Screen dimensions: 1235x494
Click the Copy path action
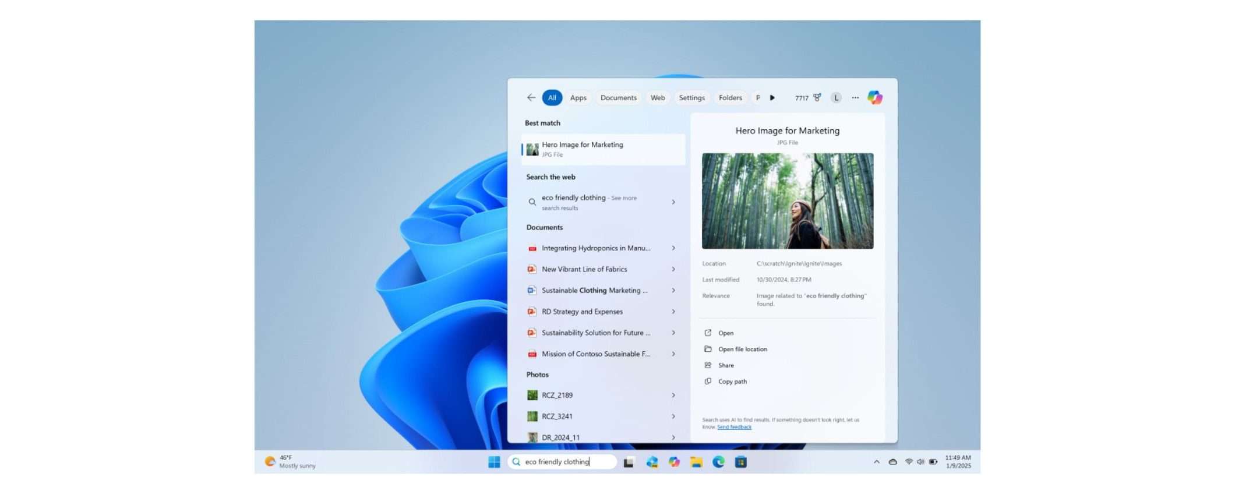tap(732, 382)
